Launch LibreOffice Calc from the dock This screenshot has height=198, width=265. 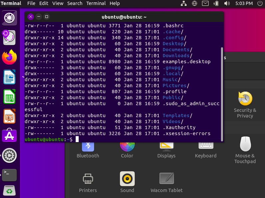pyautogui.click(x=9, y=97)
